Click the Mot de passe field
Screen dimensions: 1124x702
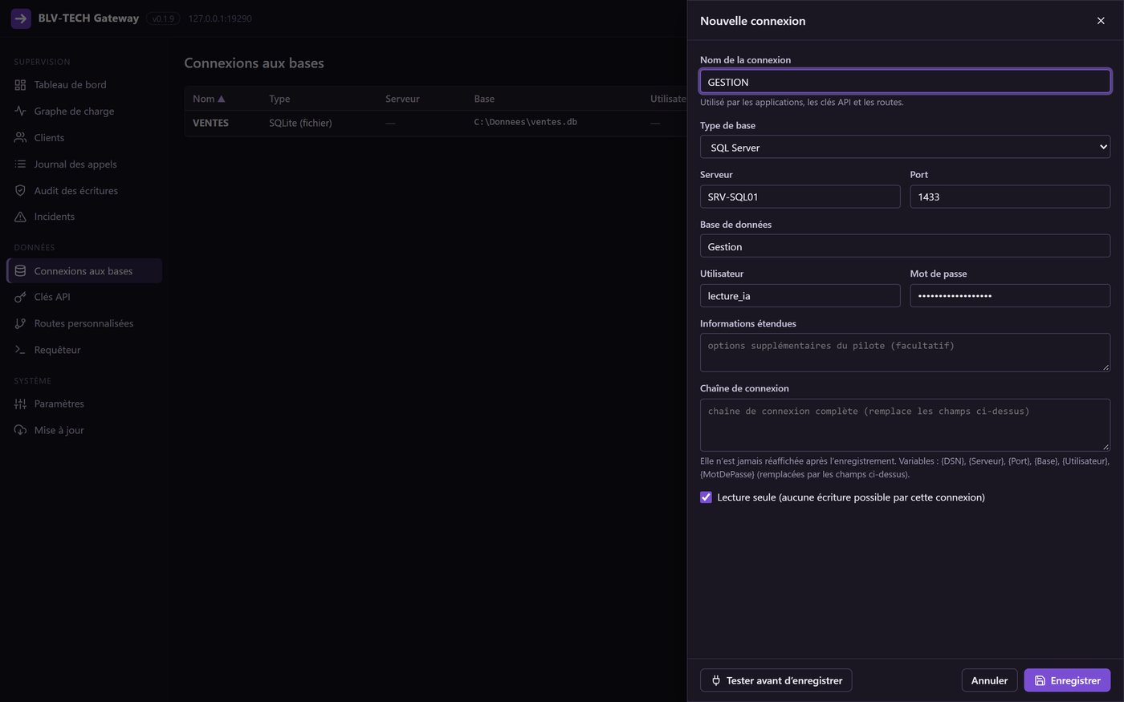tap(1010, 296)
